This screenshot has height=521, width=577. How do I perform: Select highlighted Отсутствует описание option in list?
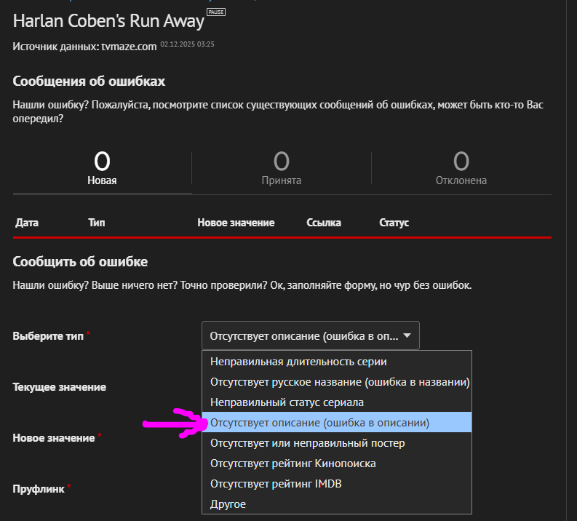pyautogui.click(x=319, y=422)
